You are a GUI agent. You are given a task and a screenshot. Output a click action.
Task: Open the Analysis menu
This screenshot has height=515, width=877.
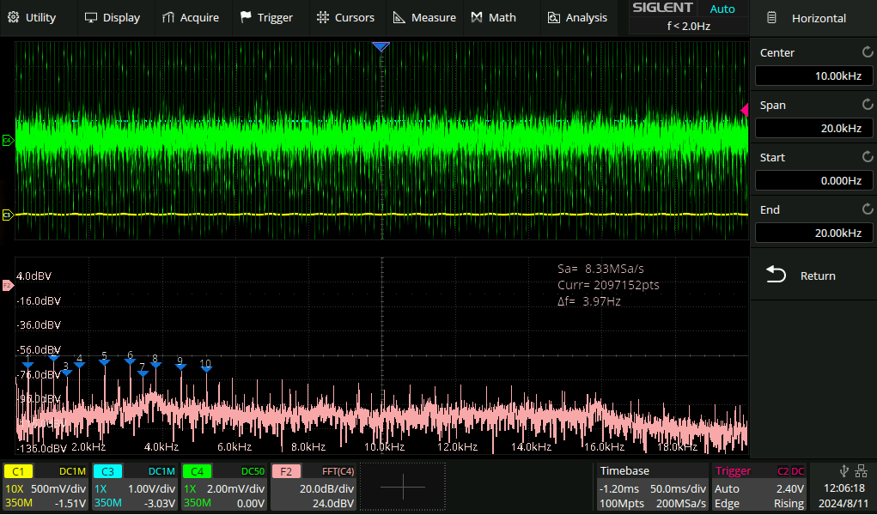tap(577, 17)
